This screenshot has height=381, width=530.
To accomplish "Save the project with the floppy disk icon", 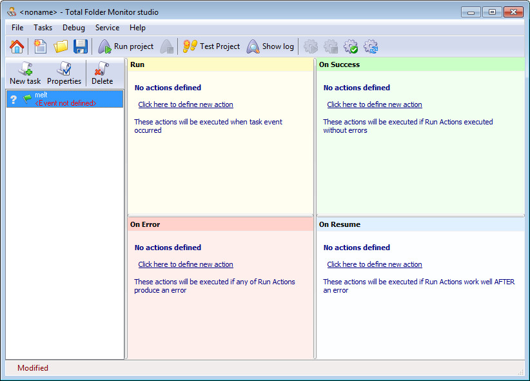I will coord(81,46).
